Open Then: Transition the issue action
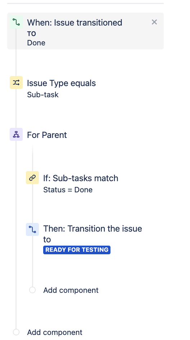This screenshot has height=340, width=190. tap(92, 234)
